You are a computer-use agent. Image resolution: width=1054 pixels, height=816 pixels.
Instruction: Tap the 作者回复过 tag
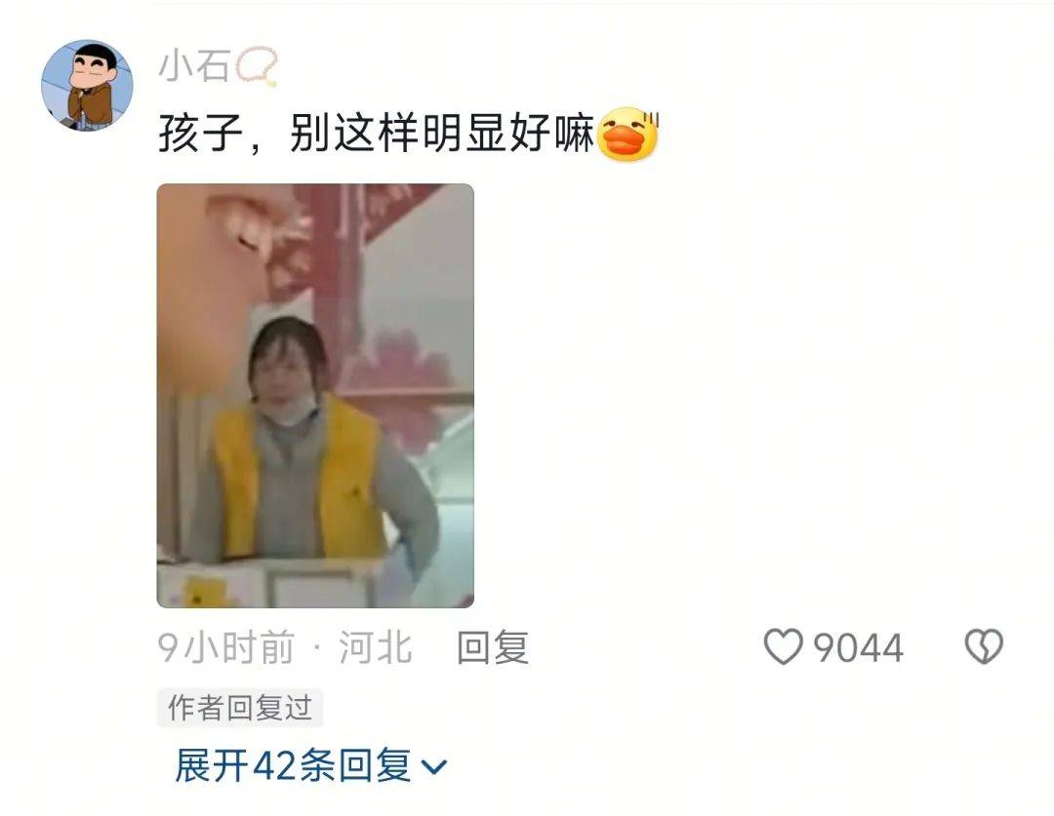click(x=240, y=708)
